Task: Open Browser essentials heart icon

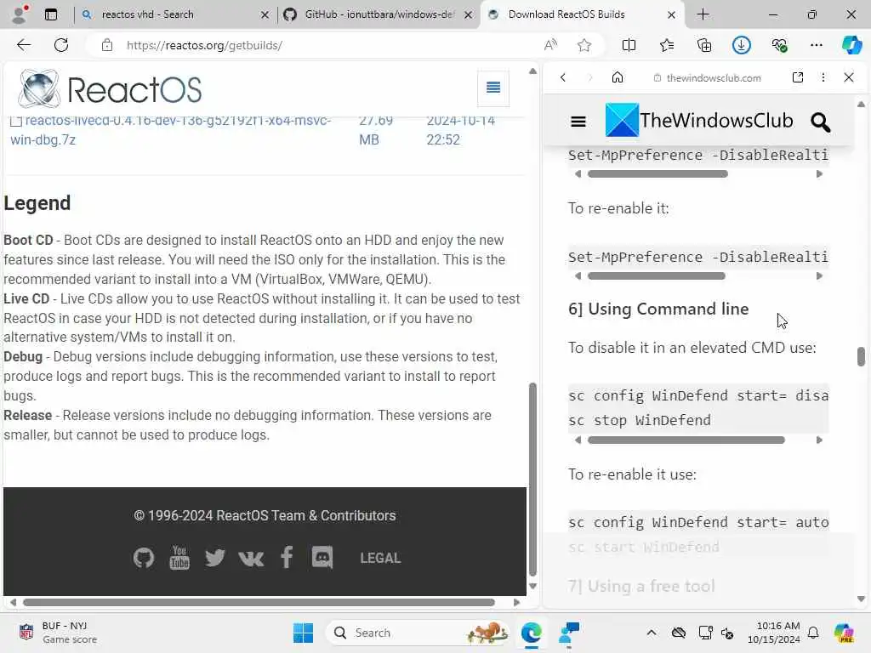Action: pos(779,45)
